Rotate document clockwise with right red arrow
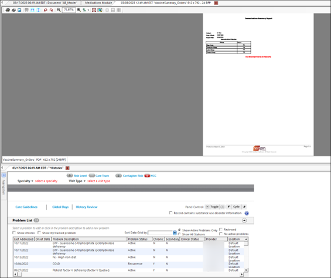Screen dimensions: 331x278 52,10
